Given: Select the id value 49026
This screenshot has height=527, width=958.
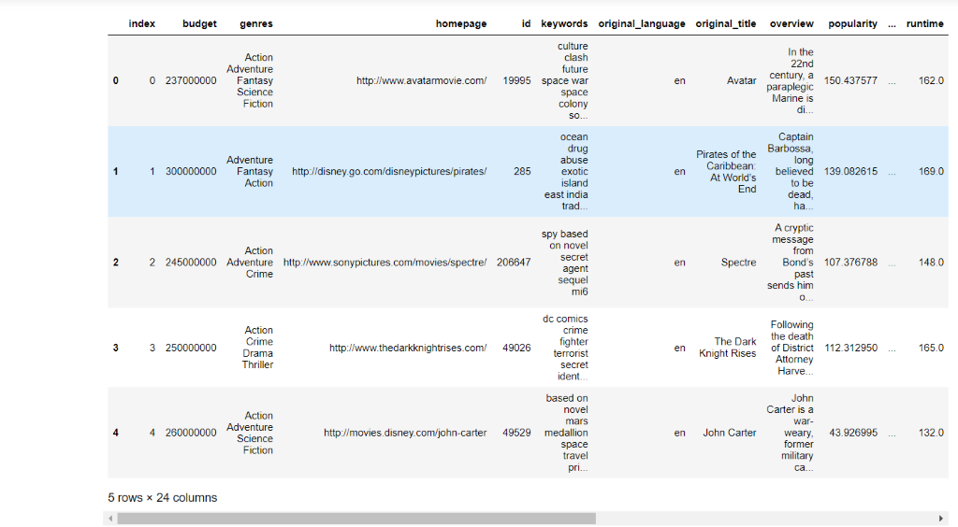Looking at the screenshot, I should (x=516, y=348).
